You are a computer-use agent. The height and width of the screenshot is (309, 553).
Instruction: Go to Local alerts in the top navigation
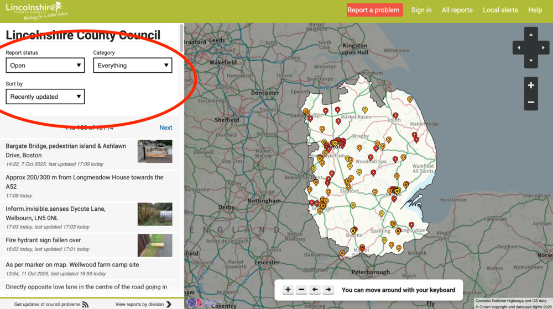tap(500, 10)
